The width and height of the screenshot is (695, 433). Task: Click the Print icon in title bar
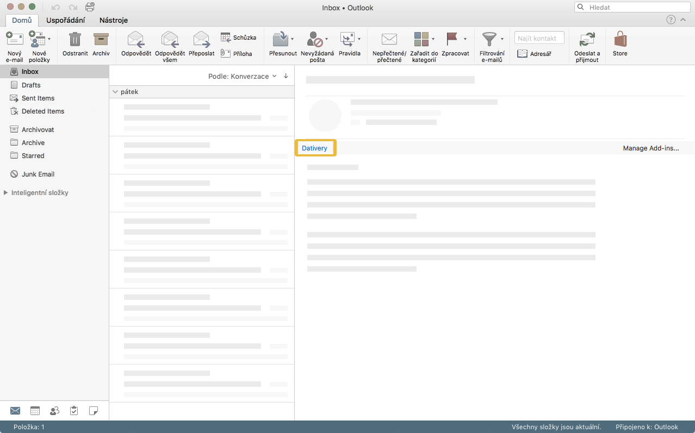pos(90,7)
